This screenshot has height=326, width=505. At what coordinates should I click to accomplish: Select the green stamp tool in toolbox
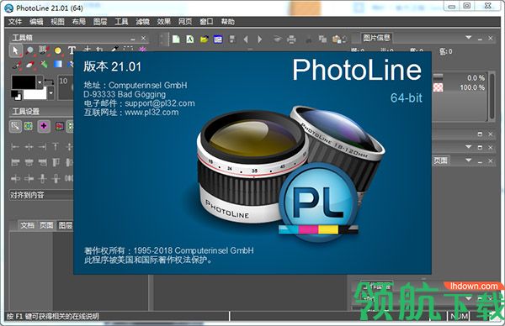pyautogui.click(x=44, y=65)
